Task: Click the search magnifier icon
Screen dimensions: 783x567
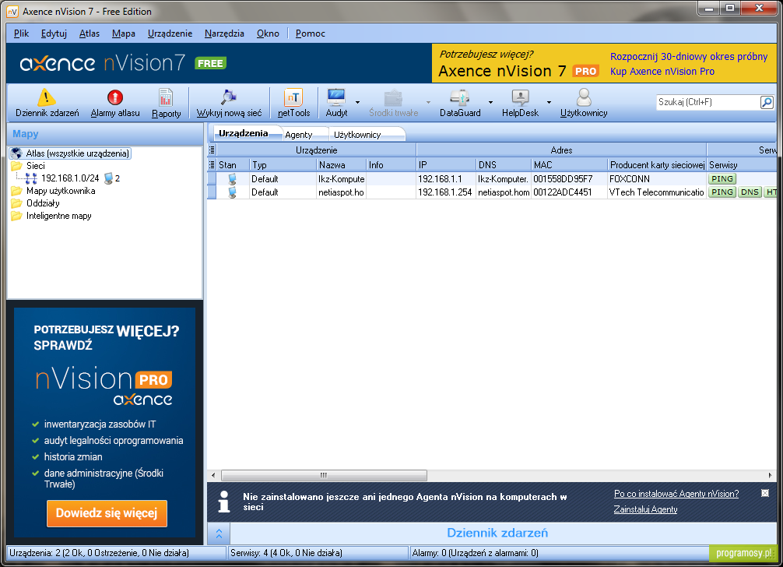Action: (x=767, y=102)
